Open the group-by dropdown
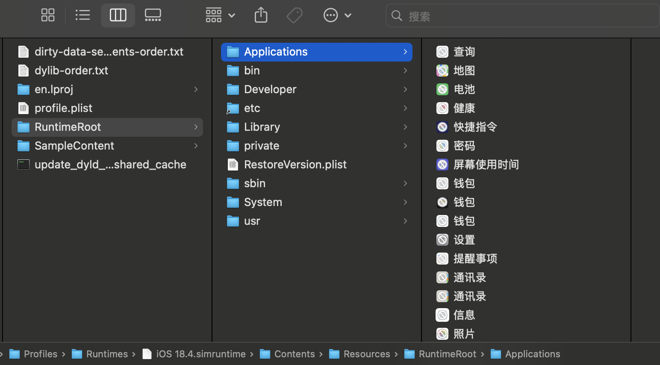The height and width of the screenshot is (365, 660). 220,15
